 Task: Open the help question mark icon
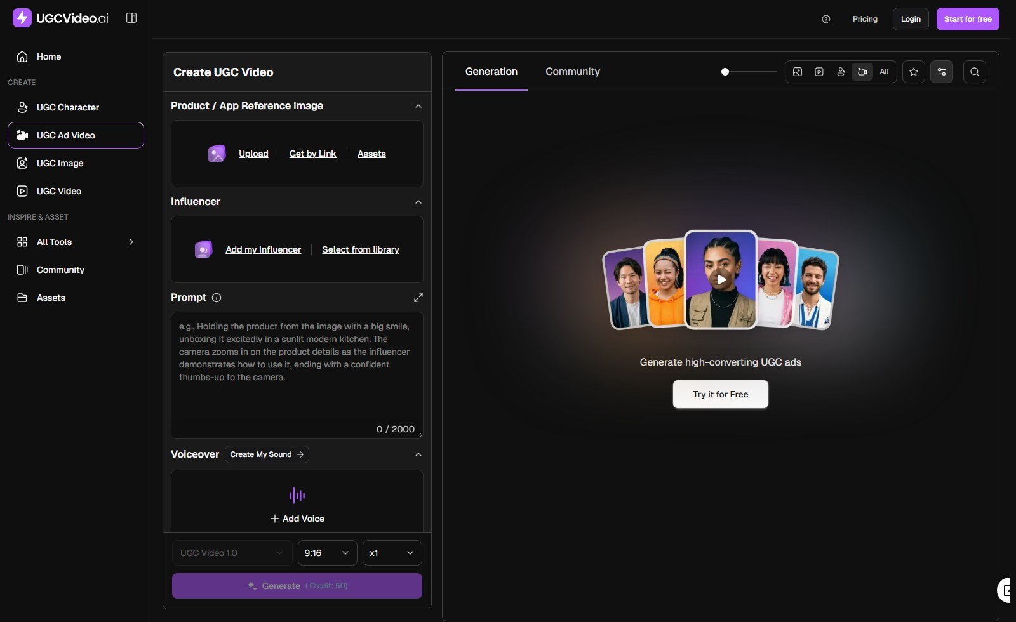826,19
